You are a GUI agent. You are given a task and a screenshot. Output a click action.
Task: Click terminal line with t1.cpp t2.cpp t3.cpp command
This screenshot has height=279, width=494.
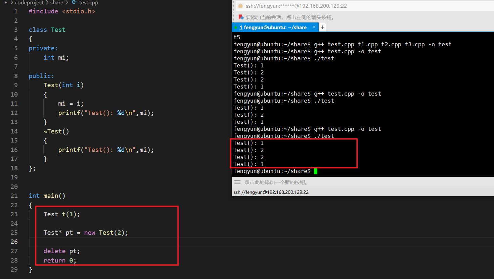(343, 44)
